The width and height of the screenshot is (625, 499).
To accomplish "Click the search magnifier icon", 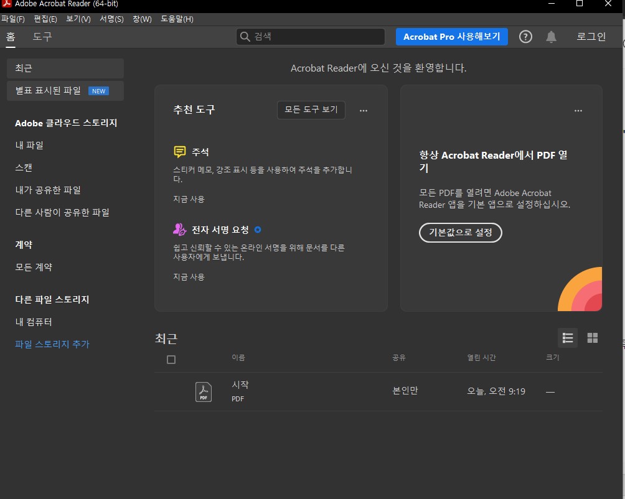I will point(245,37).
